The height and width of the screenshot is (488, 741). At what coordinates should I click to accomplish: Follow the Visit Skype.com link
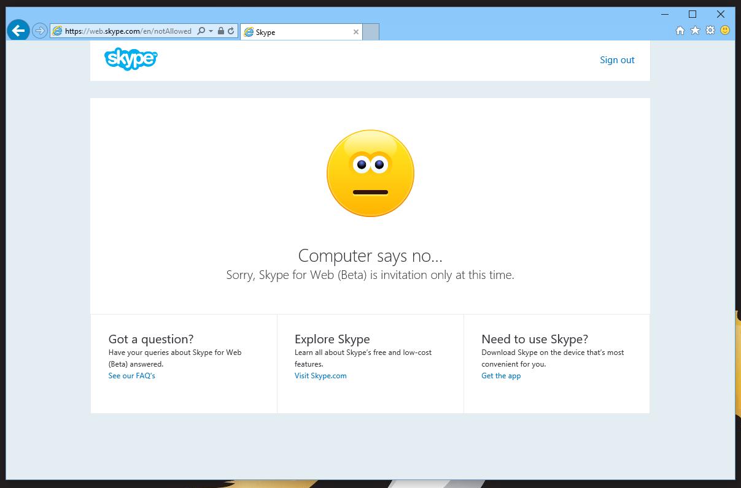point(320,376)
